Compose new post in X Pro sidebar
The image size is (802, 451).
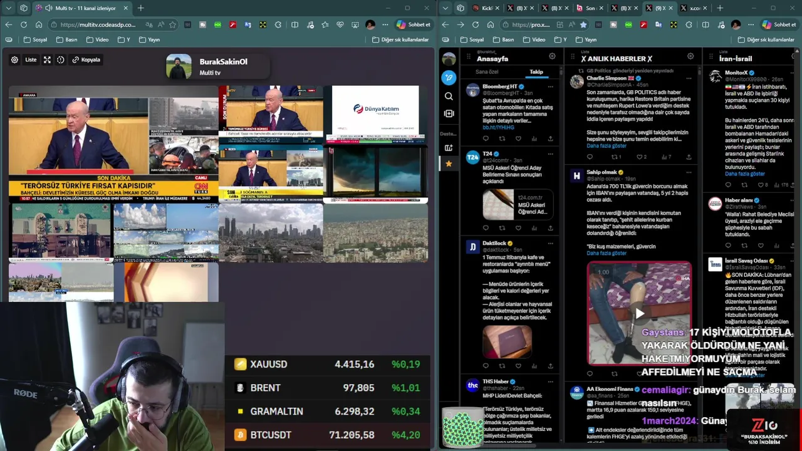point(449,78)
